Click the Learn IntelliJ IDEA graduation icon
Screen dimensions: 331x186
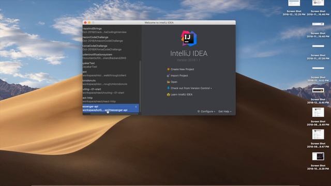coord(168,95)
